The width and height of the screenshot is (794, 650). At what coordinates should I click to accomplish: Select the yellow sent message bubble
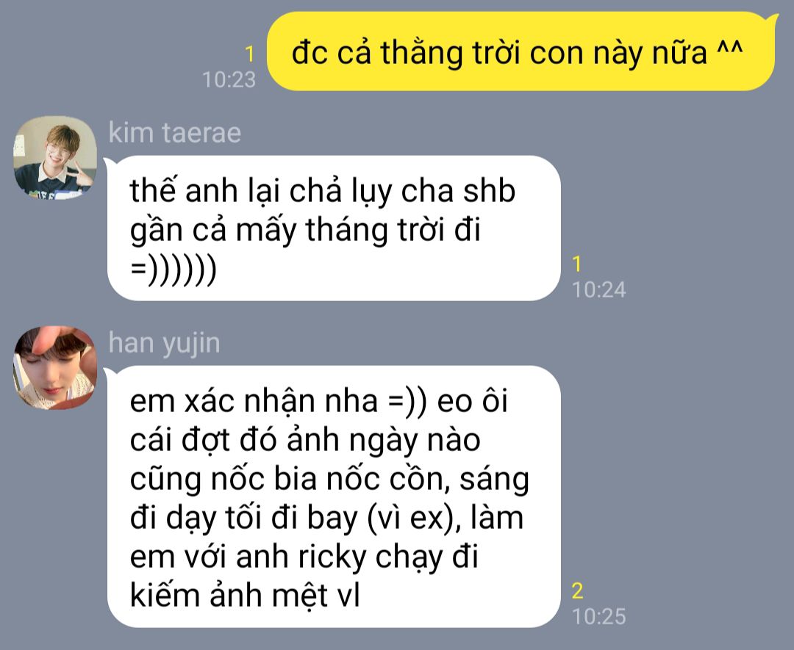521,51
